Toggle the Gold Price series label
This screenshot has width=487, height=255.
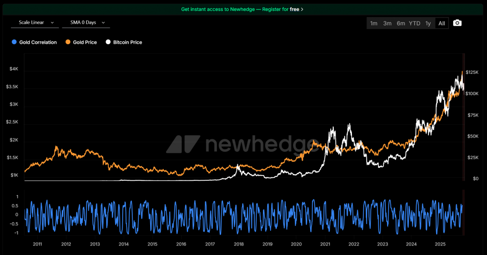click(x=85, y=42)
